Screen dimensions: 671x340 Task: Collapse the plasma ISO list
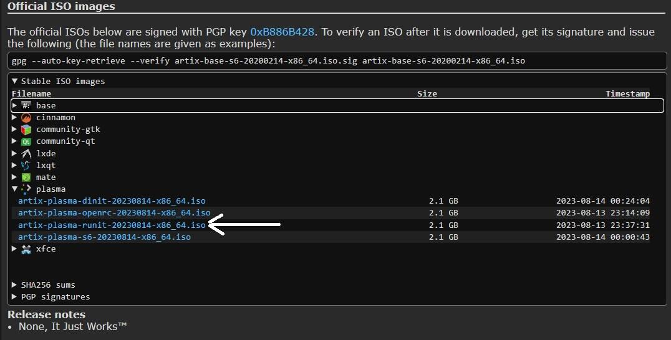(14, 189)
